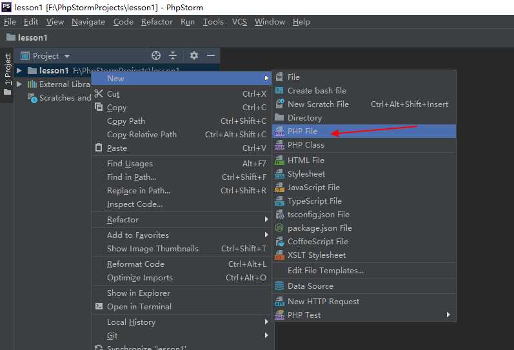This screenshot has height=350, width=514.
Task: Click the collapse all icon in Project panel
Action: [x=173, y=55]
